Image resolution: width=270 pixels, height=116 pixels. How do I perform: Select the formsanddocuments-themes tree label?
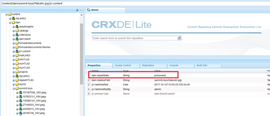point(35,47)
